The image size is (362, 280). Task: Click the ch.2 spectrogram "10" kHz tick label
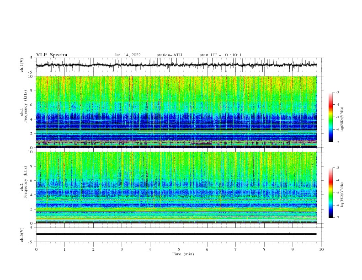pos(31,152)
